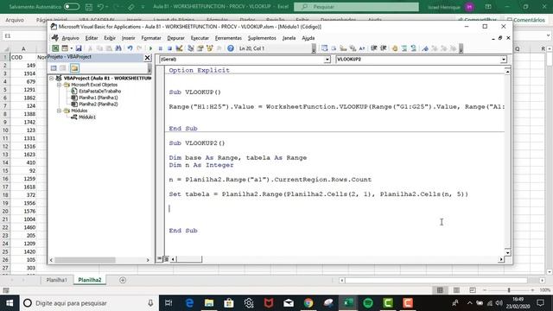Viewport: 553px width, 311px height.
Task: Click the View Microsoft Excel toolbar icon
Action: point(55,48)
